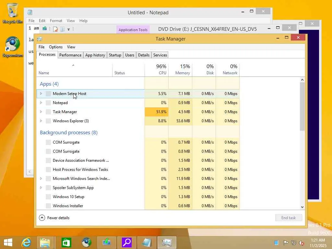This screenshot has width=332, height=249.
Task: Collapse with the Fewer details arrow
Action: click(x=42, y=218)
